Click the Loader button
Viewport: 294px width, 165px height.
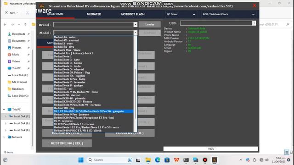pyautogui.click(x=150, y=24)
